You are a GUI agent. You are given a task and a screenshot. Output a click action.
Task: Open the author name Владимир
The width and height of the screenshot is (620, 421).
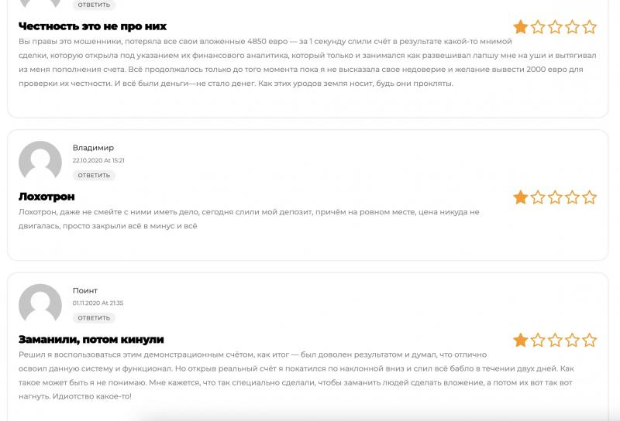point(93,148)
